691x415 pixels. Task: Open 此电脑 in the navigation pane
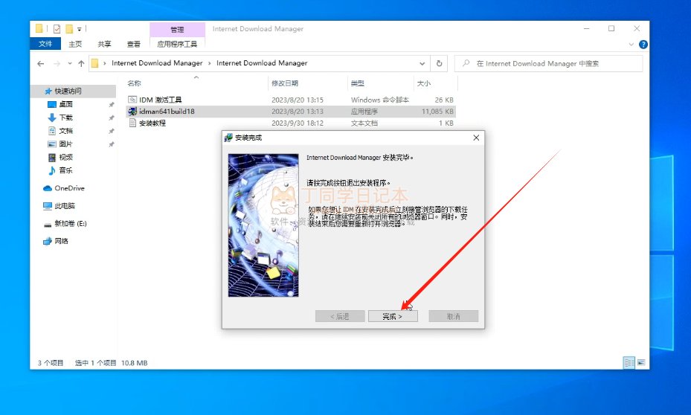[65, 206]
